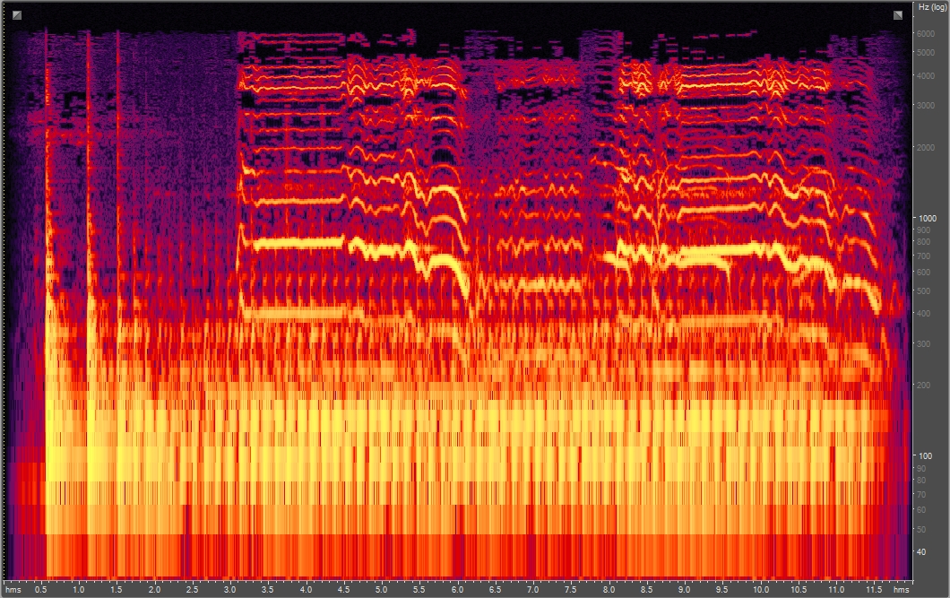Click the right hms label on time ruler
The width and height of the screenshot is (950, 598).
pyautogui.click(x=901, y=590)
